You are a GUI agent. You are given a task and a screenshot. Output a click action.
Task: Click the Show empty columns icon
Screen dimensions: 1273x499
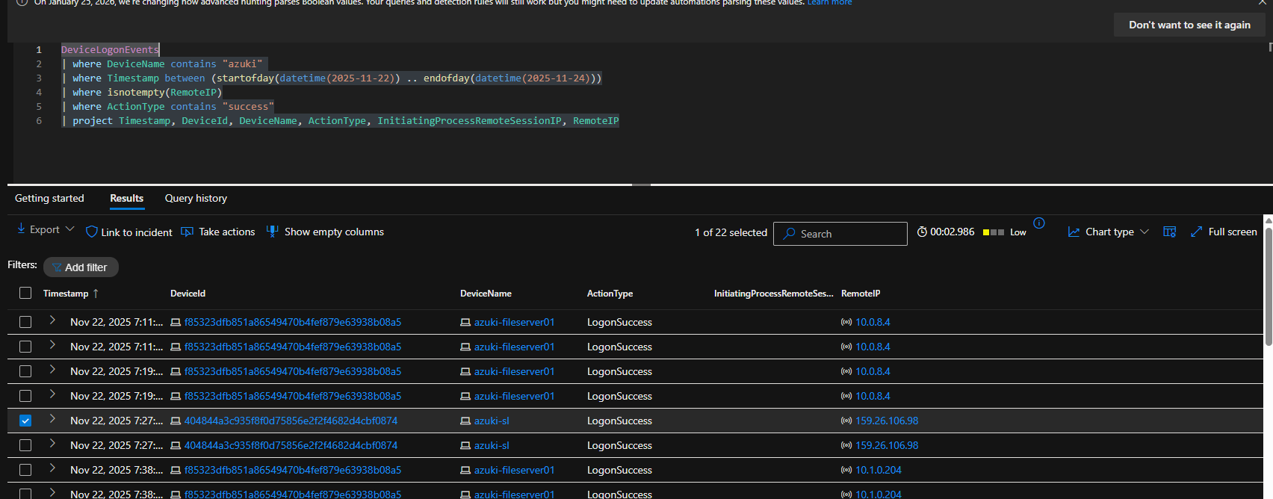273,232
